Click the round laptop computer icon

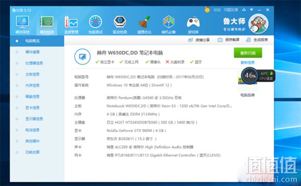[82, 57]
